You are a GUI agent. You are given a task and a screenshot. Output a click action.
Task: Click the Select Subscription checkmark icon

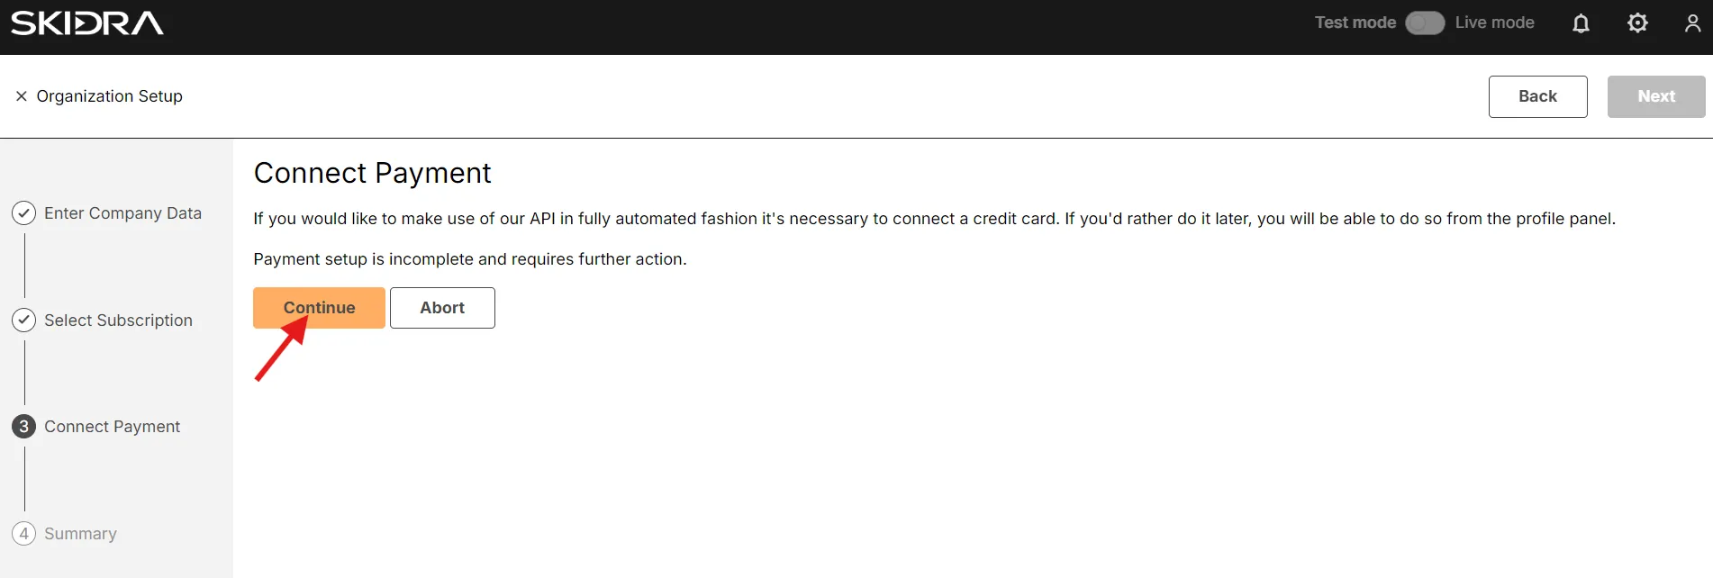pos(24,321)
